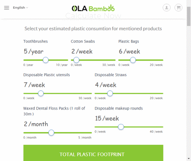This screenshot has width=191, height=161.
Task: Click the Disposable Straws slider handle
Action: point(110,93)
